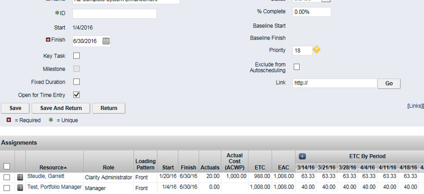Open properties icon for Test, Portfolio Manager row
This screenshot has height=194, width=424.
20,188
